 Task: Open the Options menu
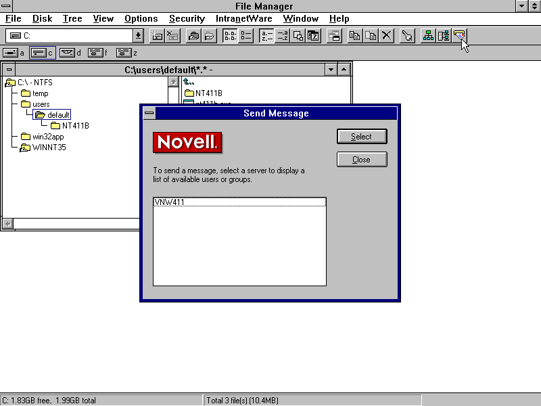tap(141, 19)
